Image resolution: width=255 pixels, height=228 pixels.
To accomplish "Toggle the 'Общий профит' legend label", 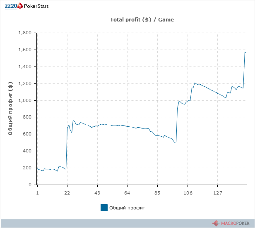I will tap(127, 208).
